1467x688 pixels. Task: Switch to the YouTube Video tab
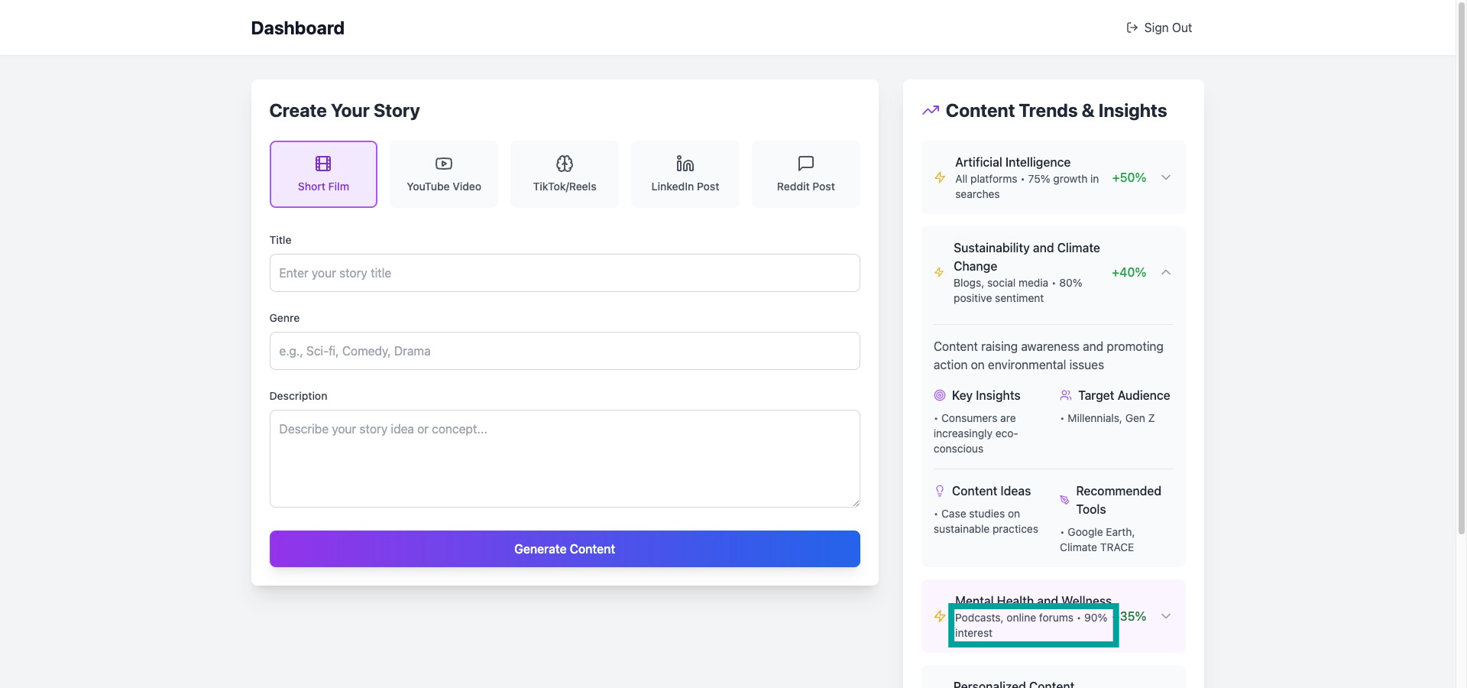click(x=444, y=174)
